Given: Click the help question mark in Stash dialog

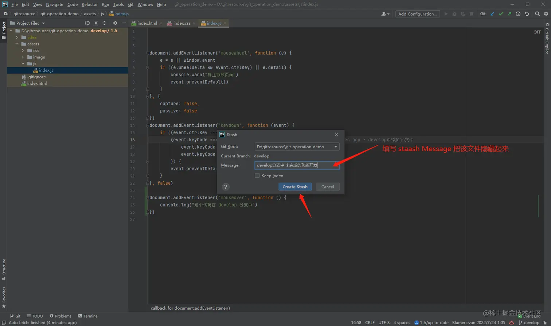Looking at the screenshot, I should click(226, 187).
